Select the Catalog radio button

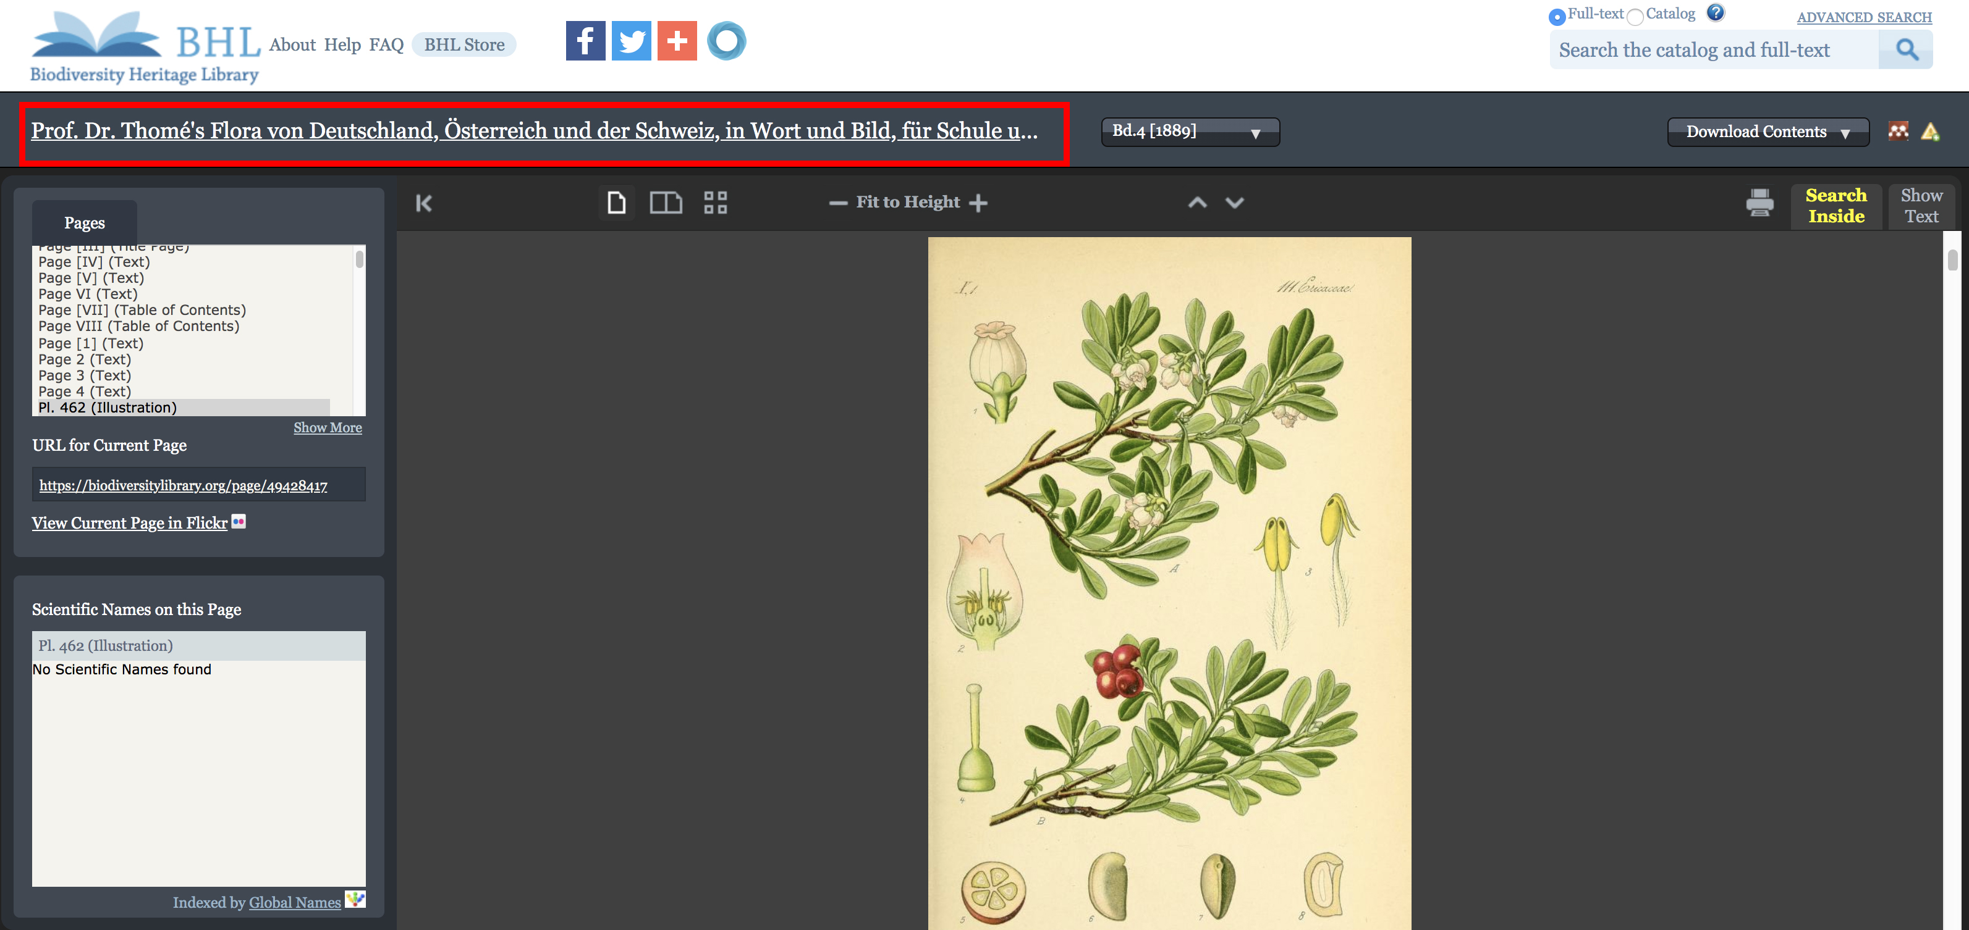click(1634, 17)
